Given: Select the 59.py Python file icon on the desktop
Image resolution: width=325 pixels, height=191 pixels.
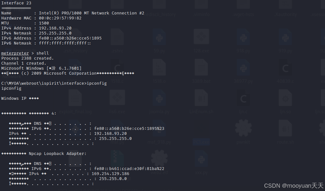Looking at the screenshot, I should [159, 37].
